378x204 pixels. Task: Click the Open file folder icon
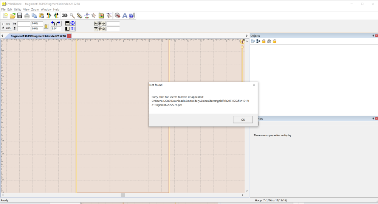tap(12, 16)
